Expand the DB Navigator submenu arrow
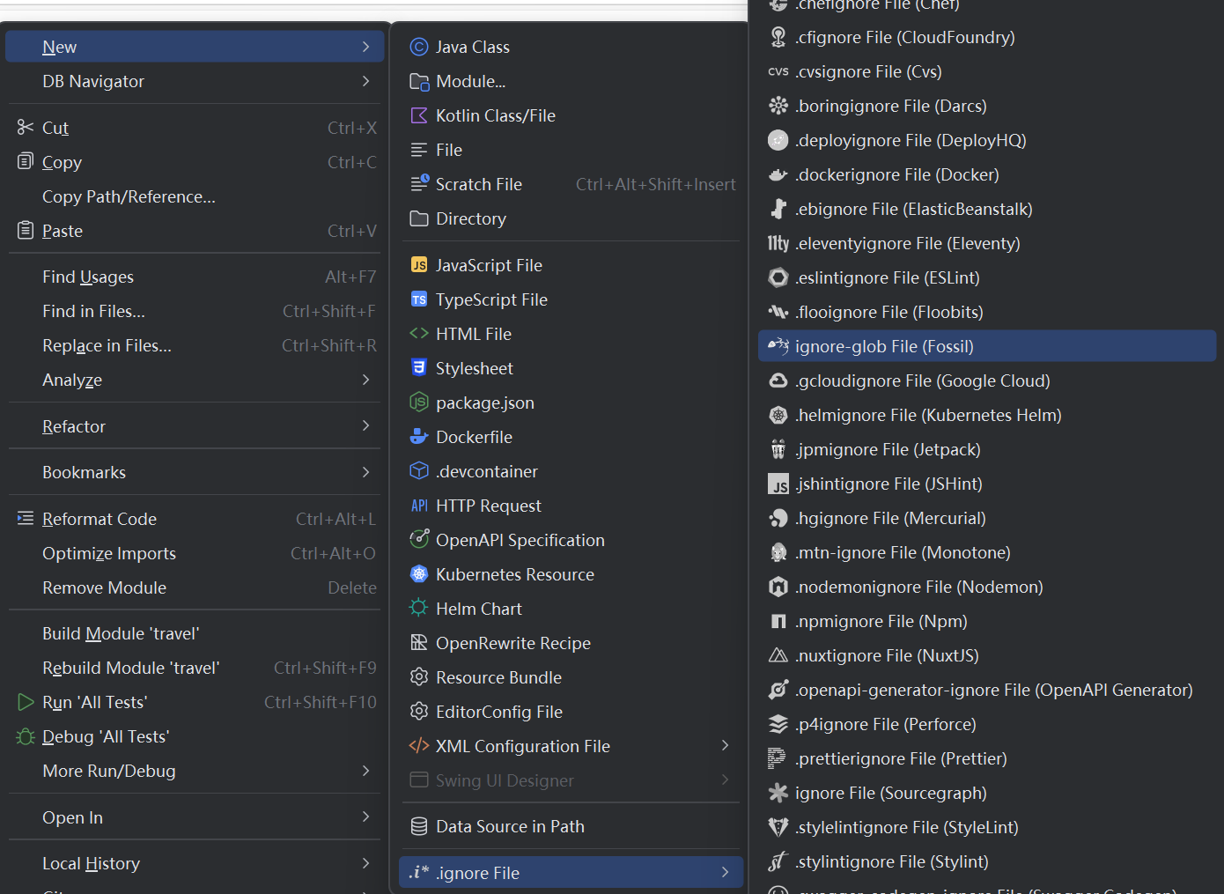1224x894 pixels. pos(366,81)
